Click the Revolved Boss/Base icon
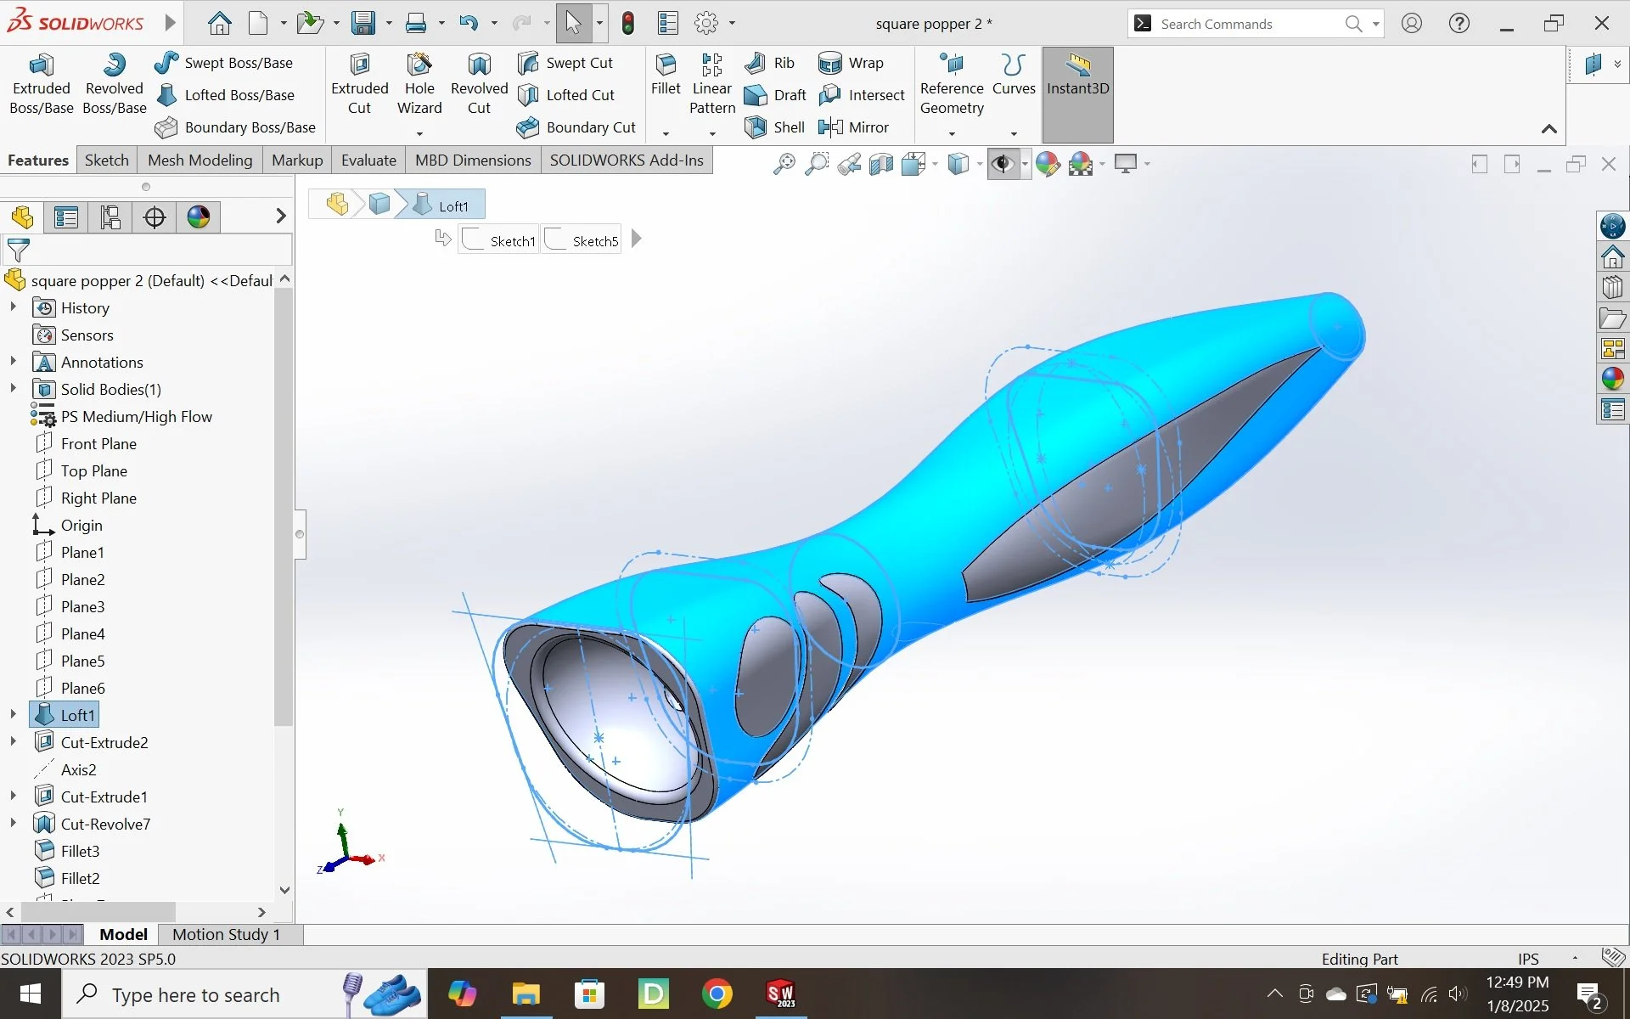The image size is (1630, 1019). [x=114, y=66]
